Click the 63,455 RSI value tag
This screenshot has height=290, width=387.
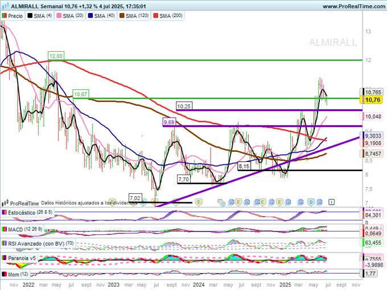click(x=373, y=243)
